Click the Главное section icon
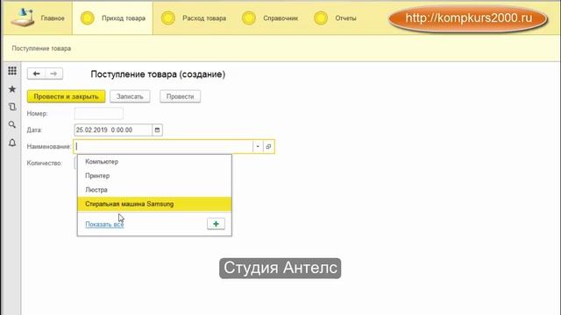The height and width of the screenshot is (315, 561). 22,17
